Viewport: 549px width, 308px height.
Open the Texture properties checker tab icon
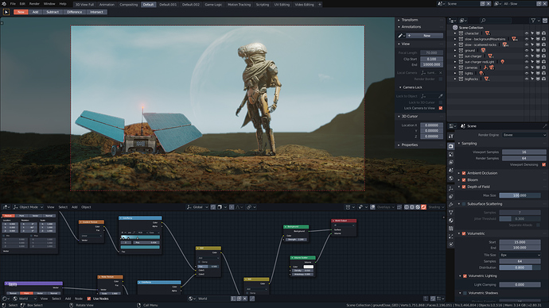point(451,229)
